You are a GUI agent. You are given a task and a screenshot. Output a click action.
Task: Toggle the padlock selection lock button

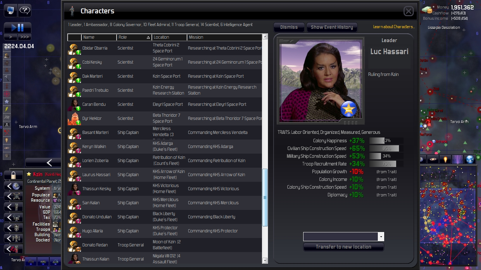pos(13,175)
